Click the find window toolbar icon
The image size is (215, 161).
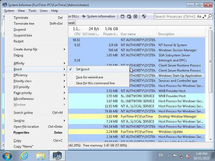click(123, 16)
